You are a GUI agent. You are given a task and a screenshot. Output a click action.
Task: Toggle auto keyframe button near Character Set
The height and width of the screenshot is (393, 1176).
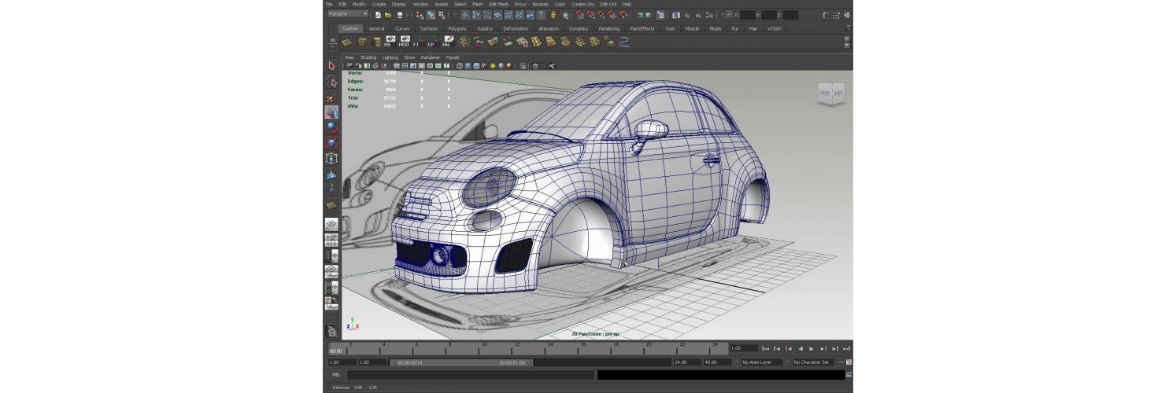[x=840, y=362]
